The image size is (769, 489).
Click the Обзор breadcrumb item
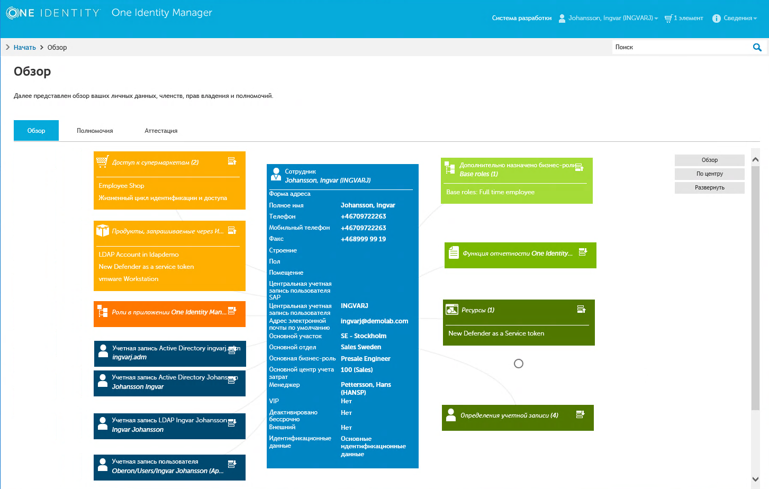tap(57, 47)
